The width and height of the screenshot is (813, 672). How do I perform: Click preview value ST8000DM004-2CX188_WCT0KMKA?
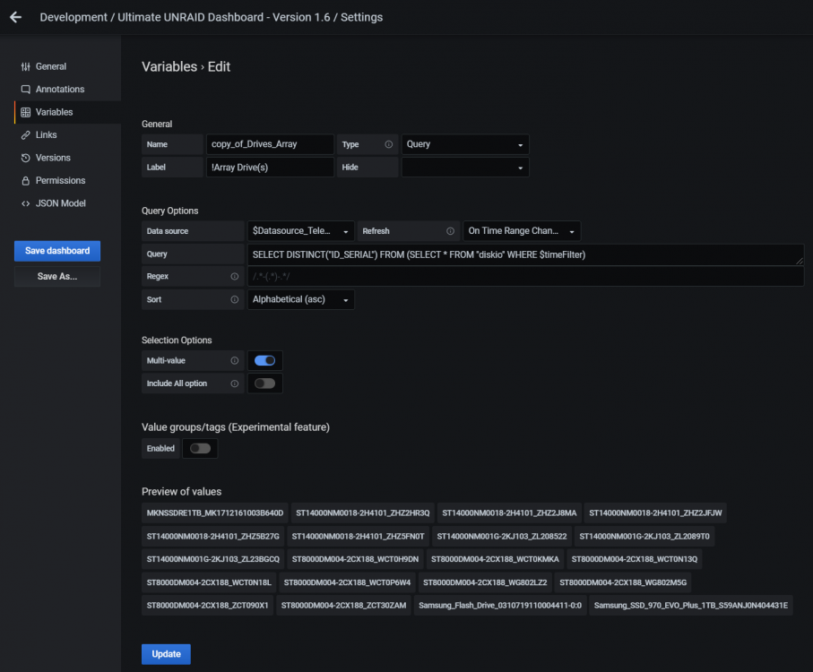(x=495, y=559)
